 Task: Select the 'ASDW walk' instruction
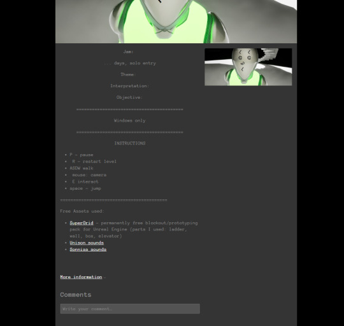(82, 168)
